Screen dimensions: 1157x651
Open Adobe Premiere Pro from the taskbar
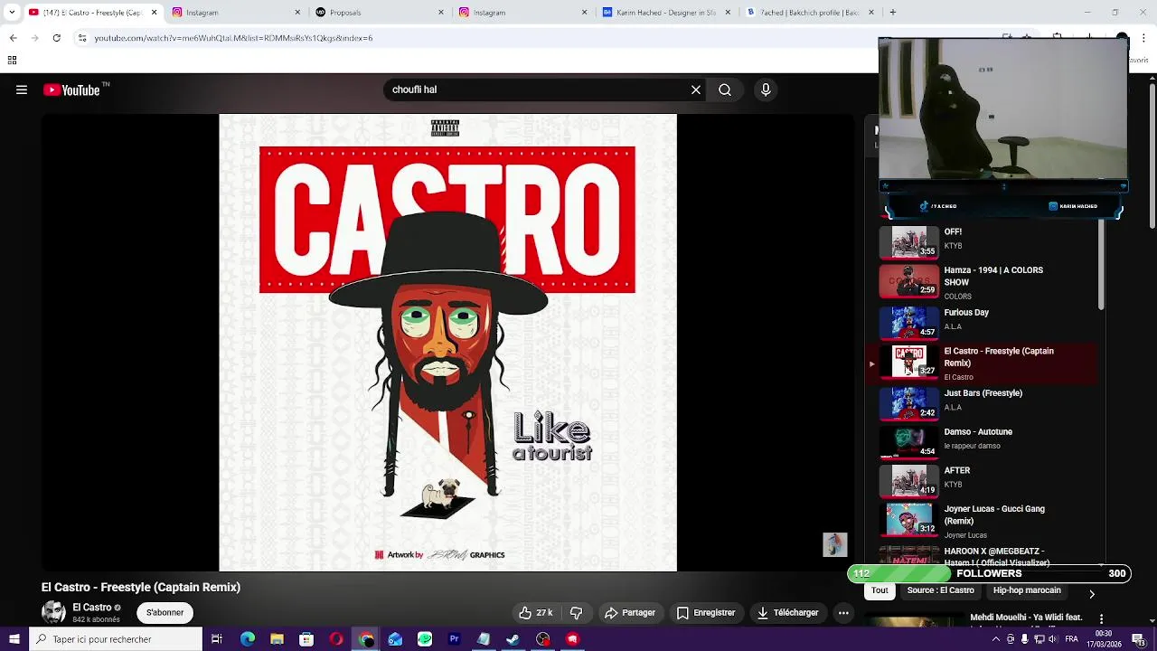[x=455, y=639]
